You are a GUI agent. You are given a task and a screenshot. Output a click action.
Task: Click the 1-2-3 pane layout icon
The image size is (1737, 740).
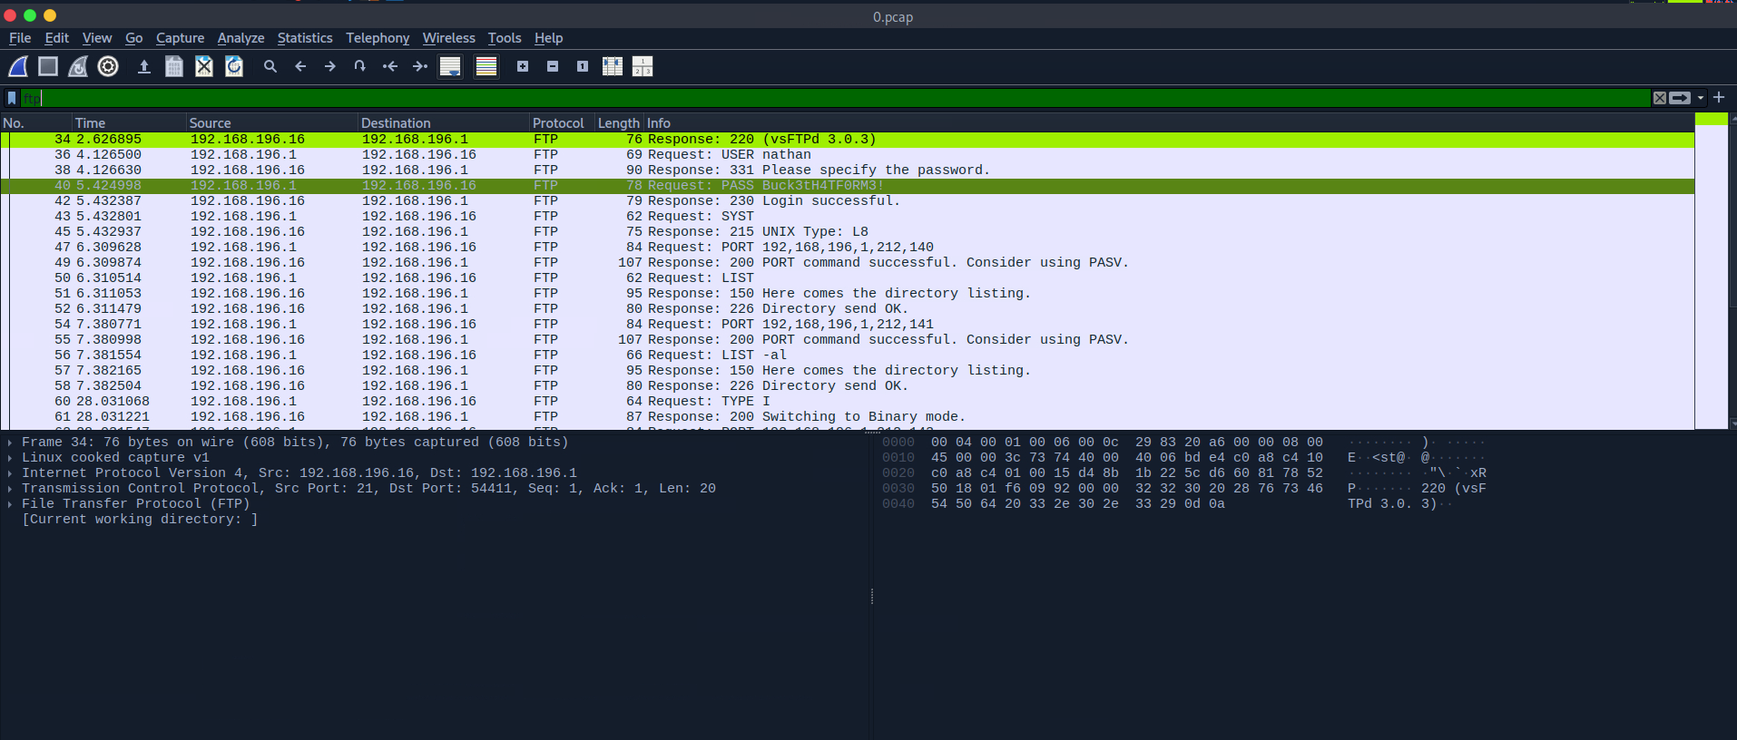(x=643, y=66)
